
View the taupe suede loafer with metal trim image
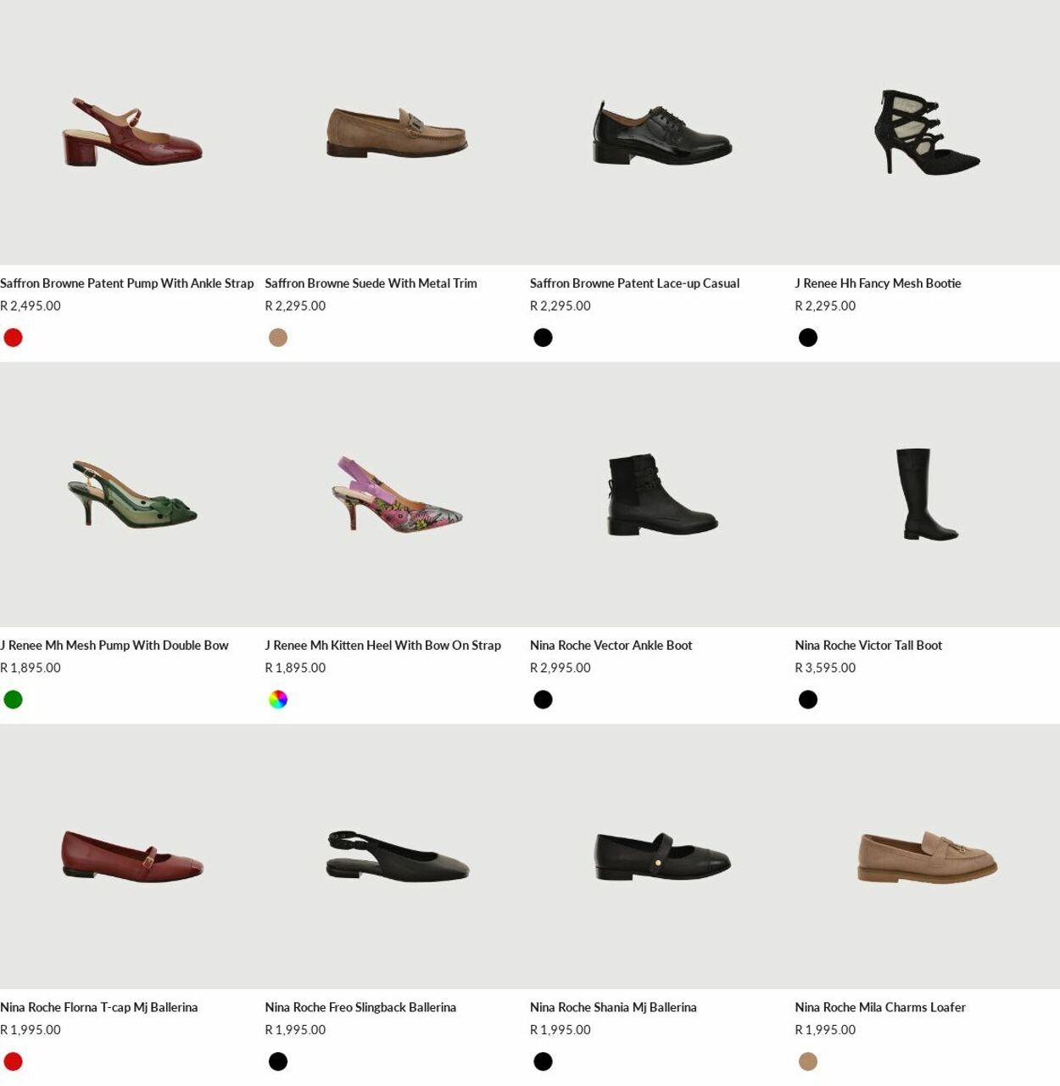click(397, 132)
